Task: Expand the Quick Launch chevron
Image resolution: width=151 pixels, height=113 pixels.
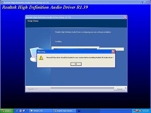Action: [27, 110]
